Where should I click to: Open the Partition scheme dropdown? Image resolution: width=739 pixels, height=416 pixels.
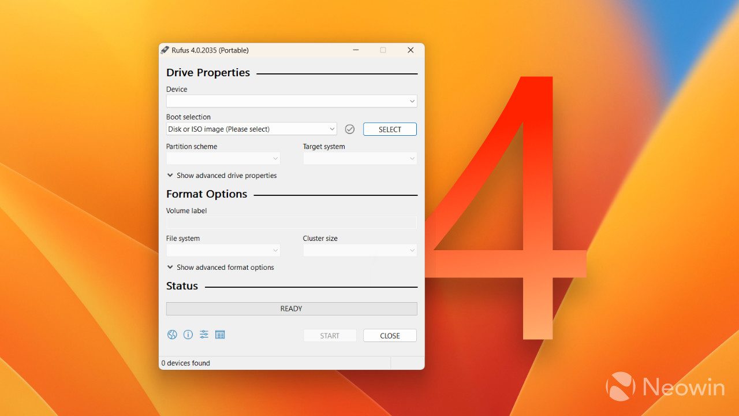[x=223, y=158]
